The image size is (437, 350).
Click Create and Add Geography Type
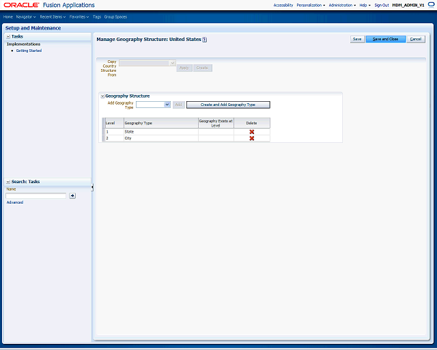pos(228,105)
